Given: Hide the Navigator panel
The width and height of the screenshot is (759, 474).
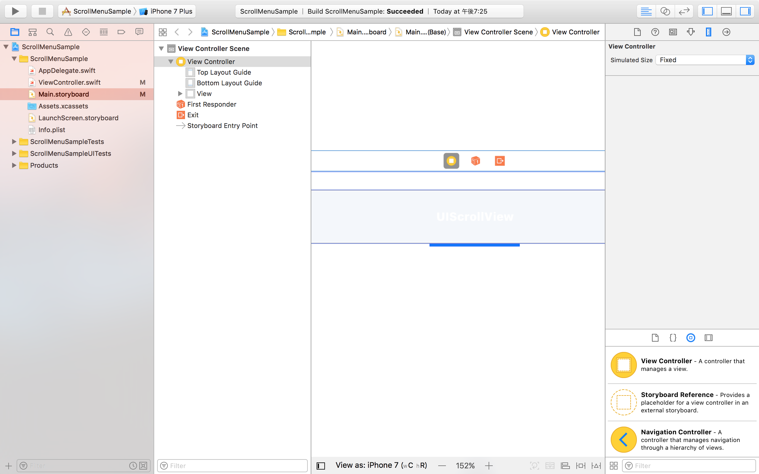Looking at the screenshot, I should click(707, 11).
